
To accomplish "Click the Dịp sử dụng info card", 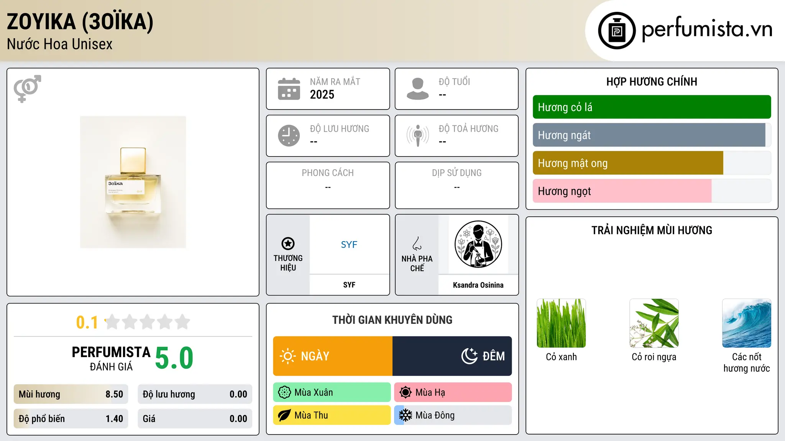I will point(457,185).
